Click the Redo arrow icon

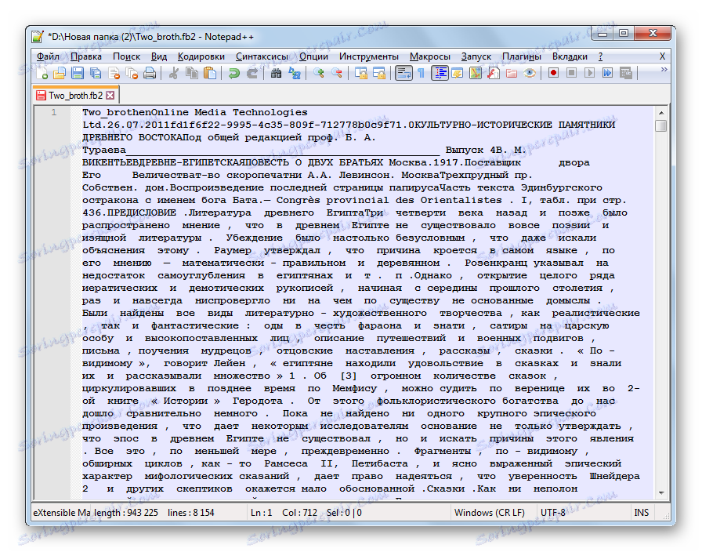pyautogui.click(x=252, y=73)
